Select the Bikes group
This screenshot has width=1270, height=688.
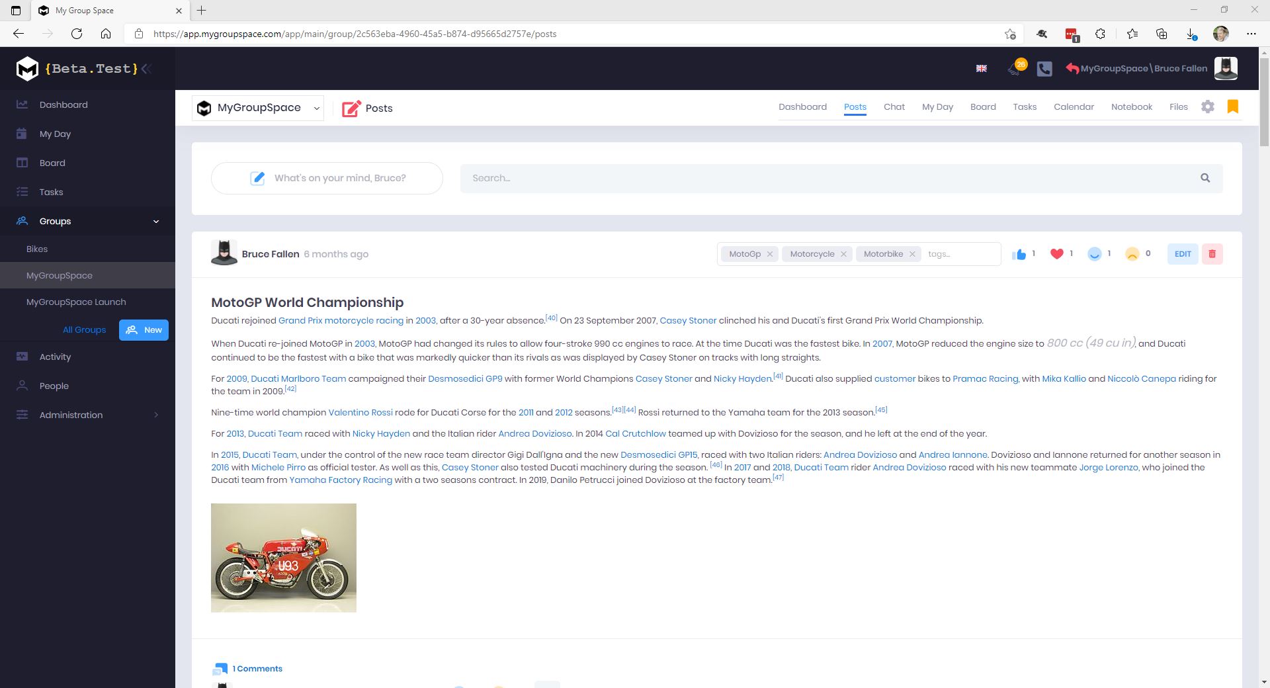click(x=87, y=249)
